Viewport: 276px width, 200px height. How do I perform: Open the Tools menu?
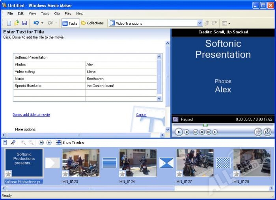[45, 13]
